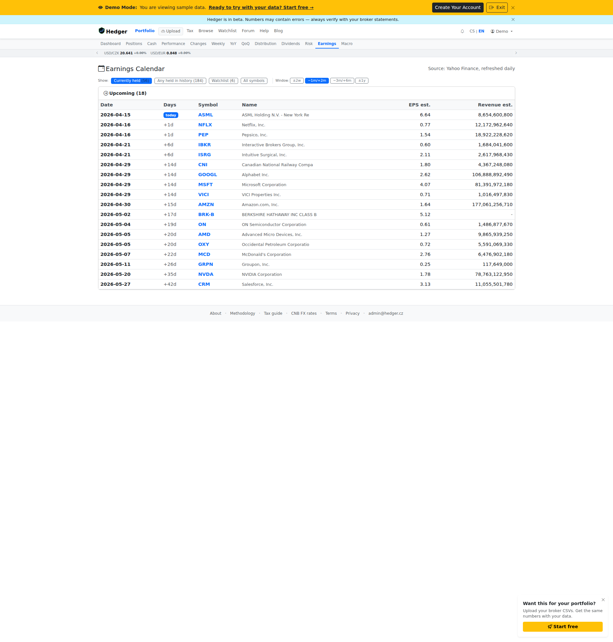613x642 pixels.
Task: Switch language to CS
Action: pyautogui.click(x=472, y=31)
